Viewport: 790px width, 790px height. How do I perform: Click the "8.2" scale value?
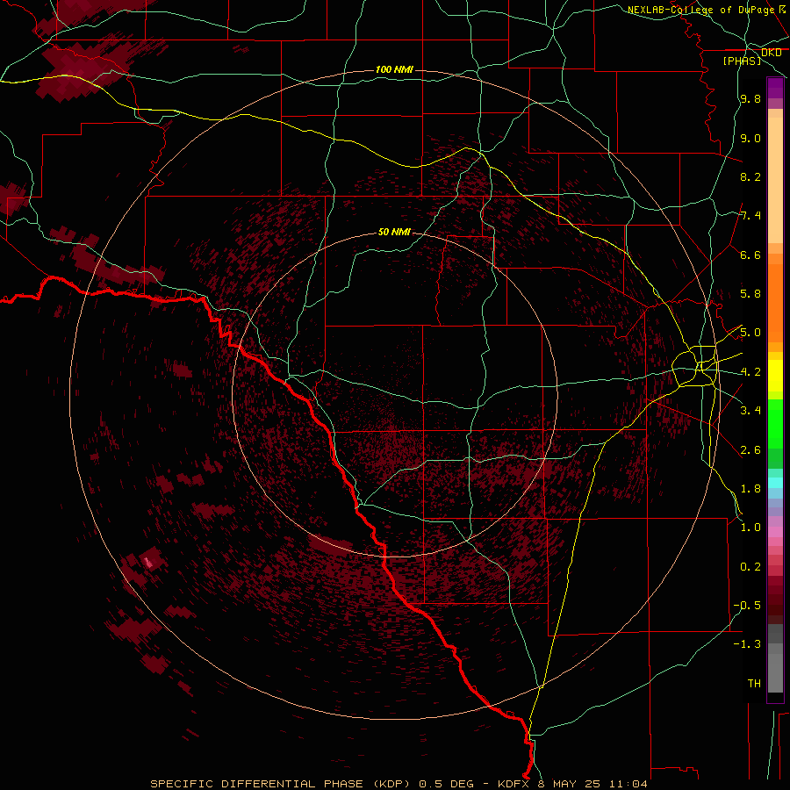[750, 176]
